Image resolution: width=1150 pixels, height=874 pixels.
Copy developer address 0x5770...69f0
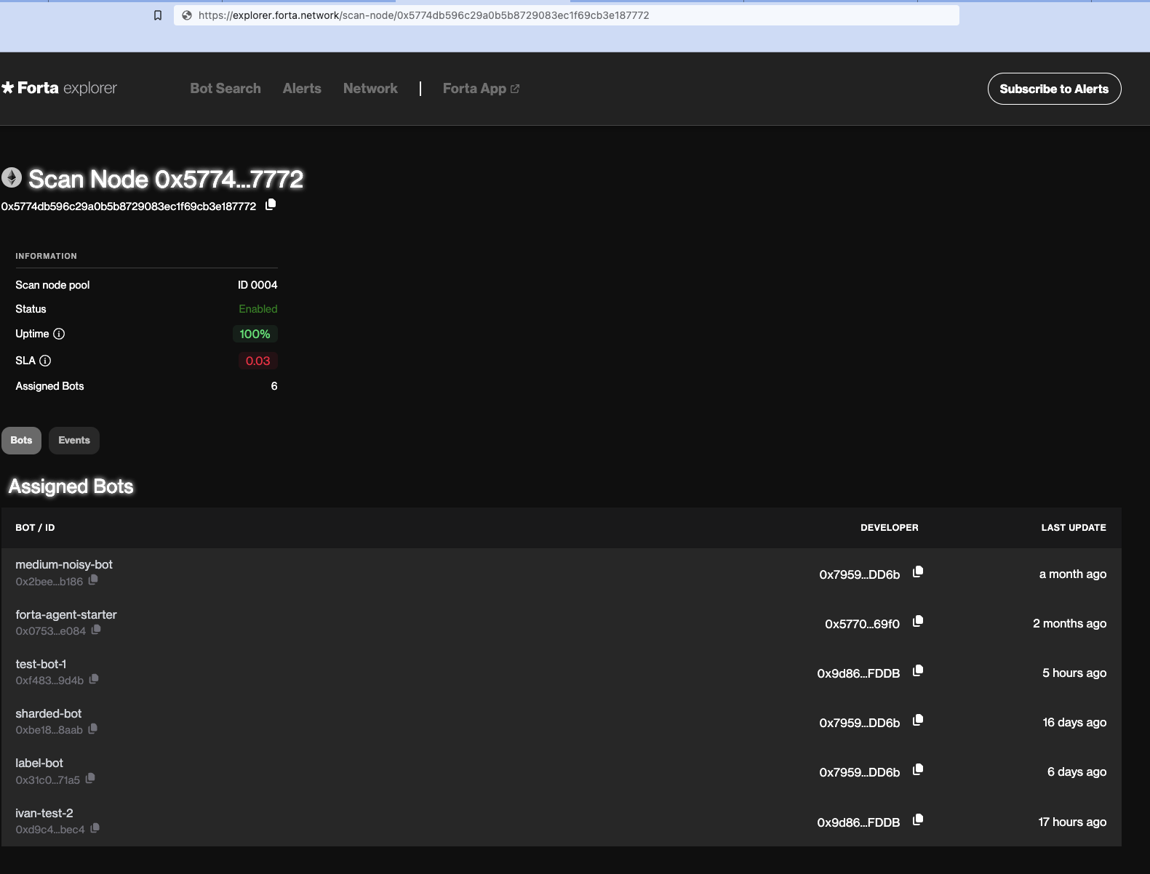click(x=918, y=621)
